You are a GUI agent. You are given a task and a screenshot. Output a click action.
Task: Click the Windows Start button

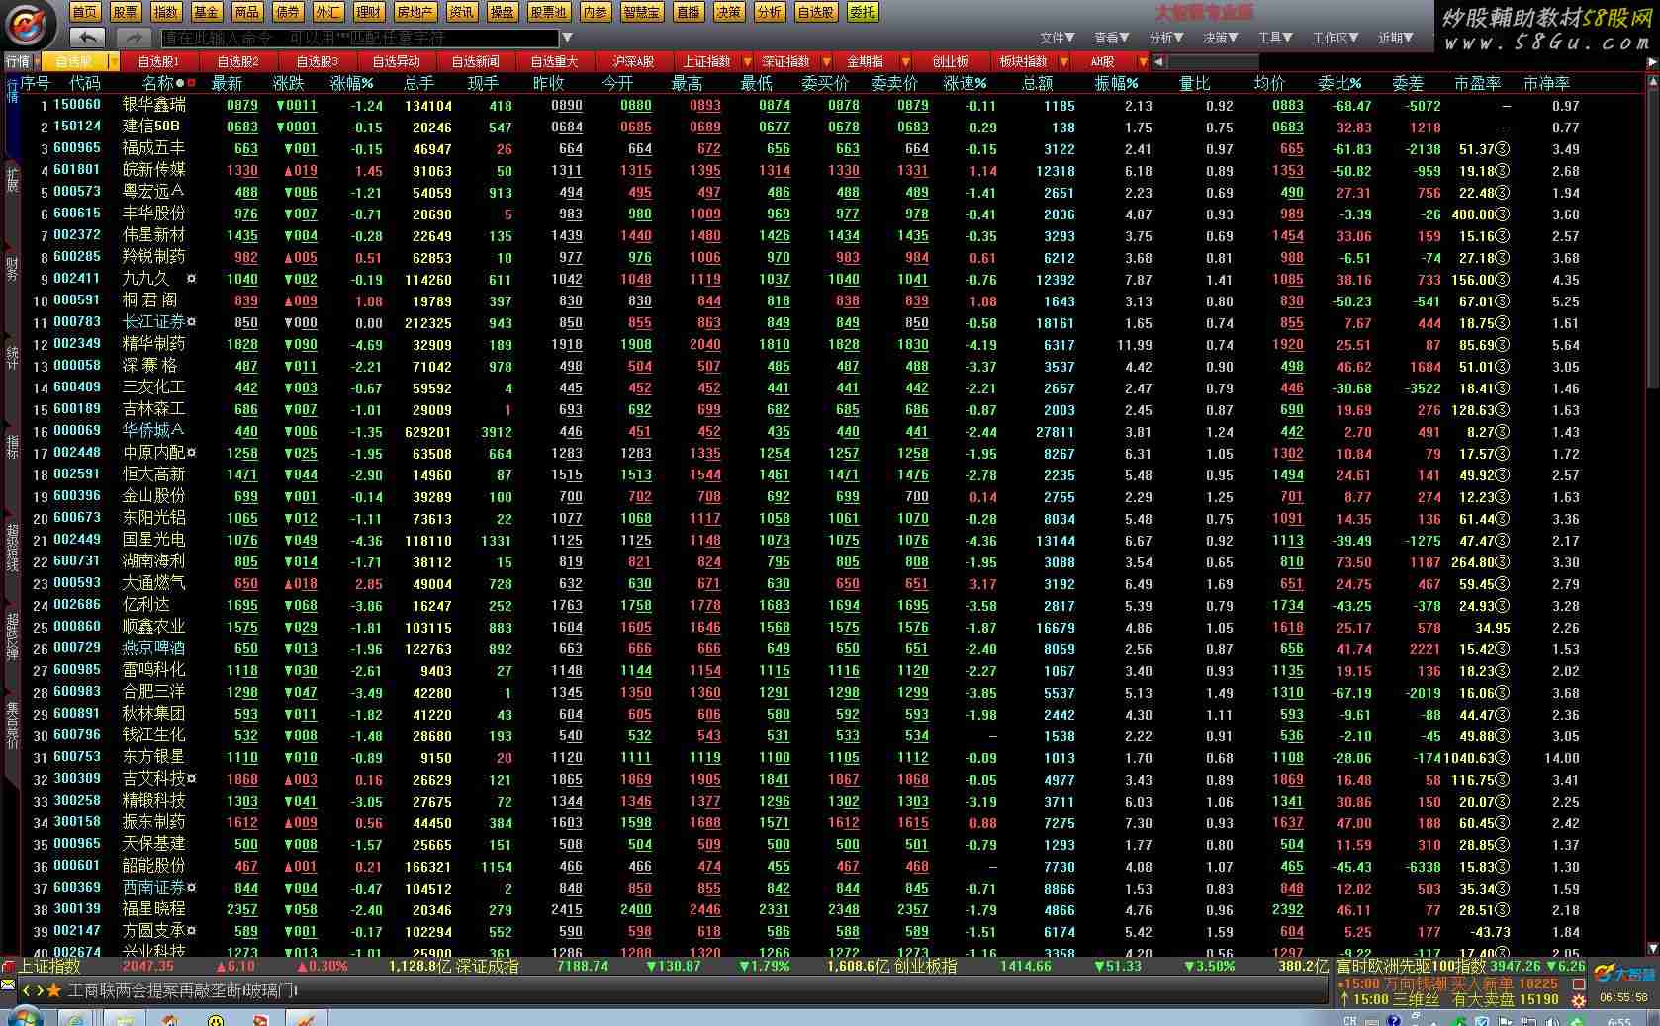(24, 1017)
